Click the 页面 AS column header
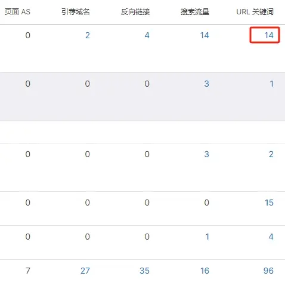Image resolution: width=285 pixels, height=282 pixels. [x=17, y=12]
